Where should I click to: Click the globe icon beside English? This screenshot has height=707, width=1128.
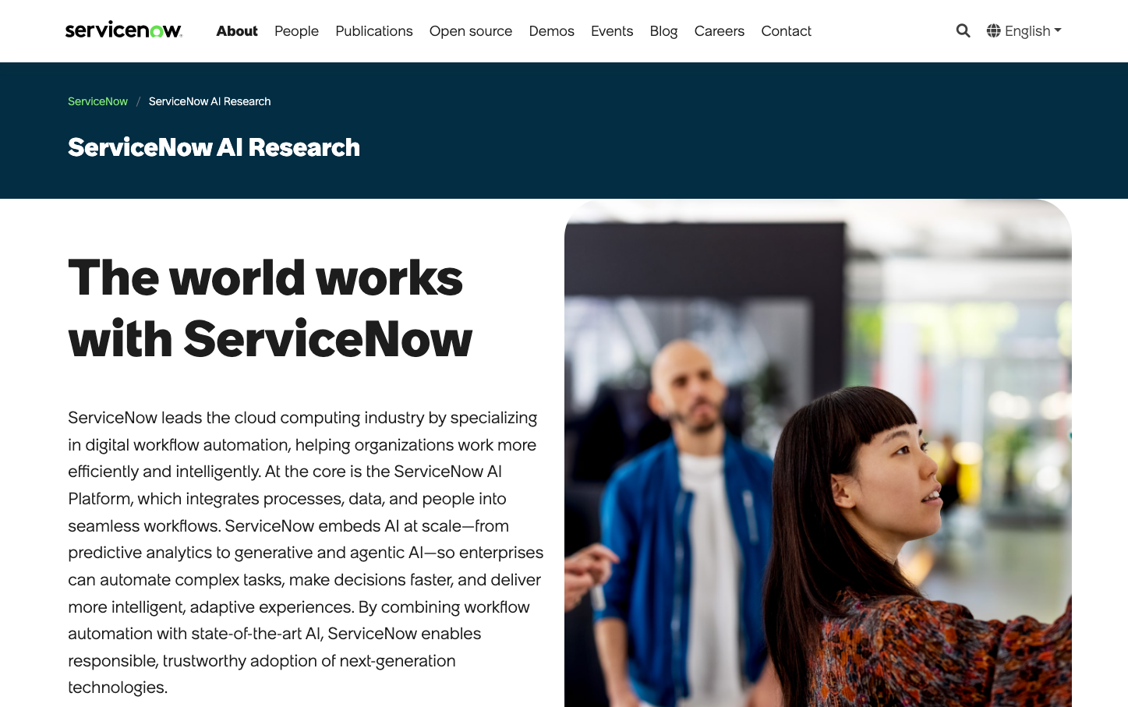993,30
